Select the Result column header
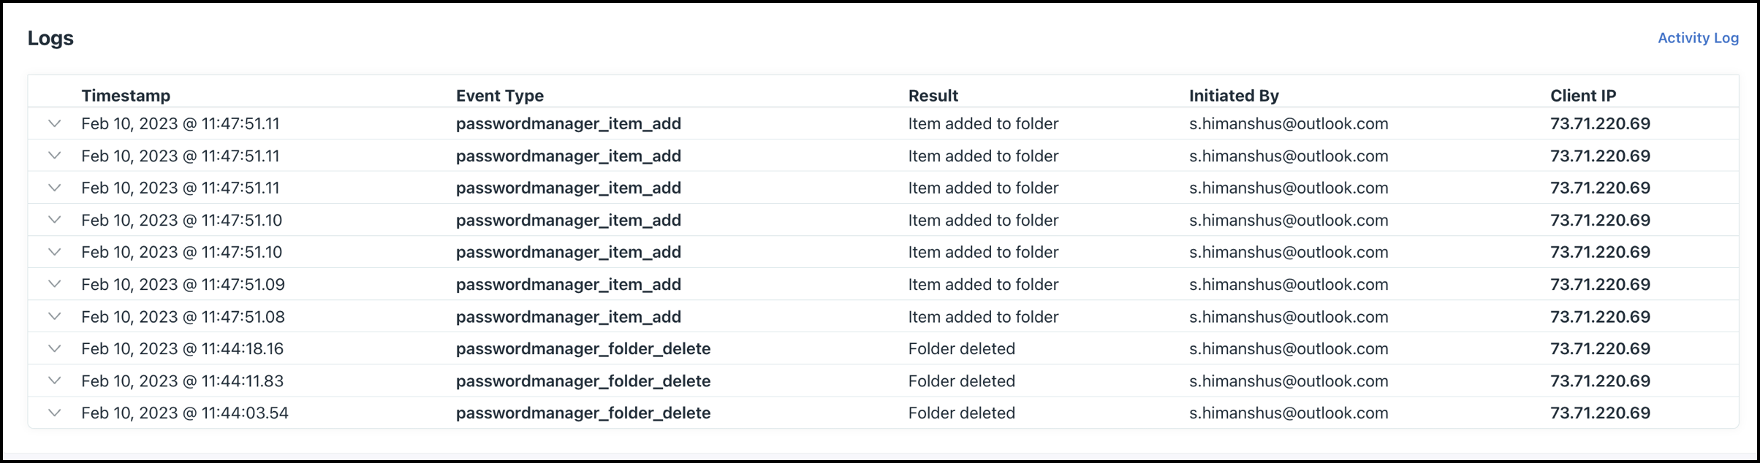The width and height of the screenshot is (1760, 463). pyautogui.click(x=933, y=96)
